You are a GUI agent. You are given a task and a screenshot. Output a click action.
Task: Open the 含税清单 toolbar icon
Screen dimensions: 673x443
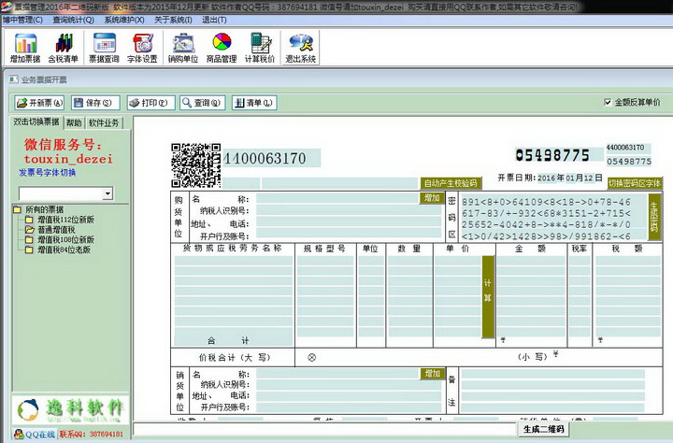(64, 48)
